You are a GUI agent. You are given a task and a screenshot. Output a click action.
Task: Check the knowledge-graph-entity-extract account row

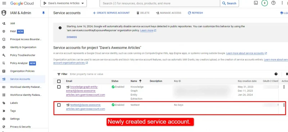(x=59, y=87)
